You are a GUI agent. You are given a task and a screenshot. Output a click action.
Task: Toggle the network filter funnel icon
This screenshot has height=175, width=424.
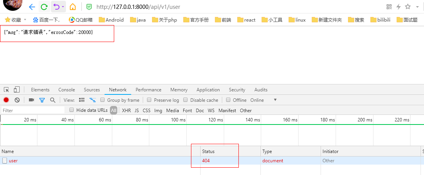pos(42,100)
